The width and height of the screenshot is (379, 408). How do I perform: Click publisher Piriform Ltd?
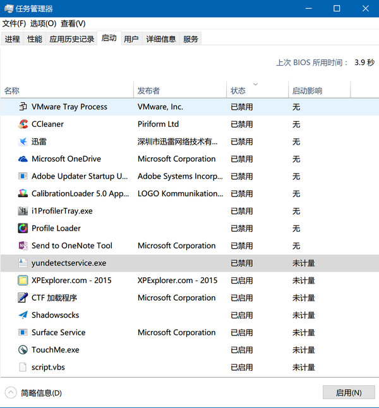point(158,124)
